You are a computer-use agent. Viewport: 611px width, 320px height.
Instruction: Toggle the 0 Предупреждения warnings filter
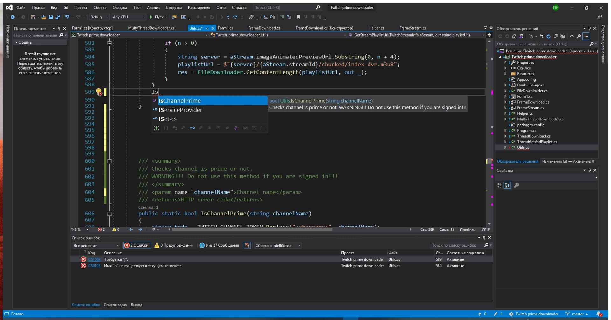click(174, 245)
